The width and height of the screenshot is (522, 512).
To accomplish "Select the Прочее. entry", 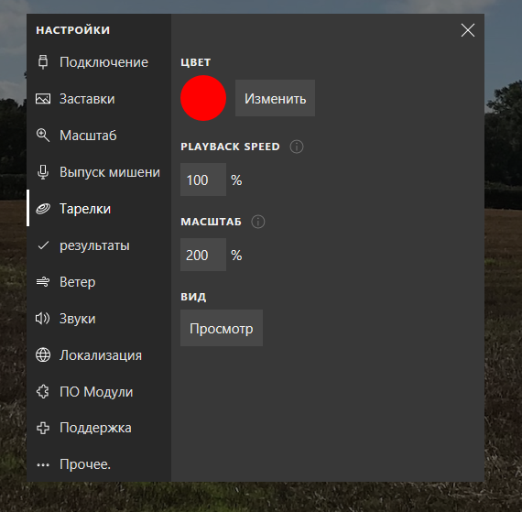I will point(99,464).
